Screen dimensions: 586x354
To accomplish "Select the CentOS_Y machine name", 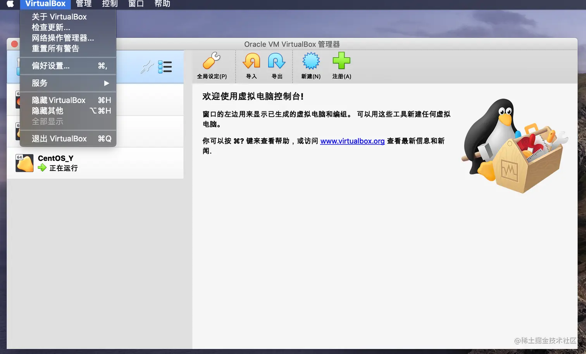I will tap(56, 158).
